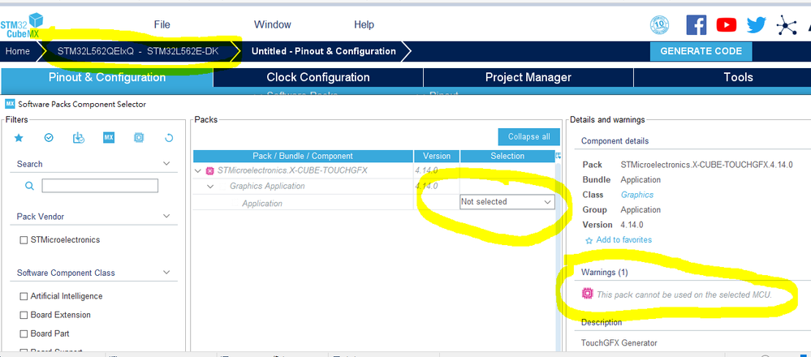Screen dimensions: 811x357
Task: Select the STMicroelectronics.X-CUBE-TOUCHGFX pack row
Action: [x=374, y=170]
